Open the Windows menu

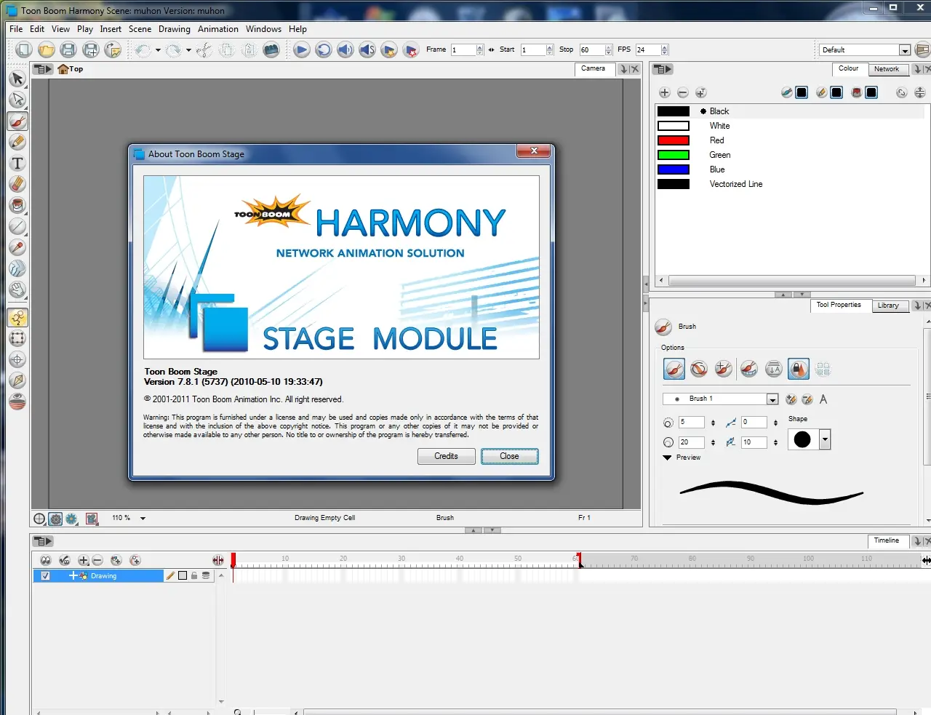pyautogui.click(x=263, y=29)
